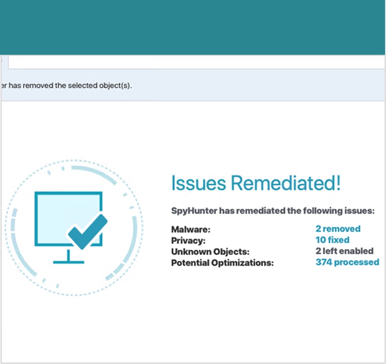Click the teal header banner
Viewport: 386px width, 364px height.
(x=192, y=26)
